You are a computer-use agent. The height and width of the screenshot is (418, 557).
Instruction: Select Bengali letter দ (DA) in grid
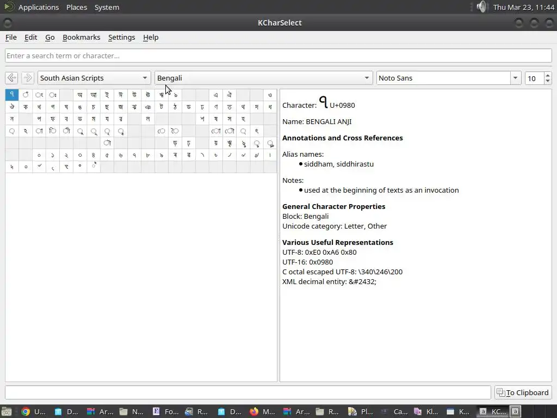click(x=257, y=107)
